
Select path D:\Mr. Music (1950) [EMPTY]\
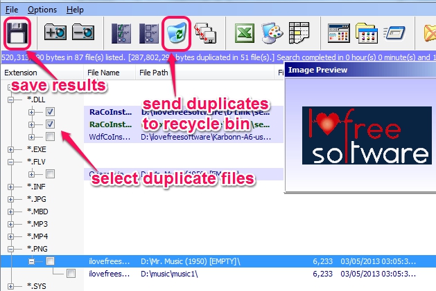[x=191, y=261]
